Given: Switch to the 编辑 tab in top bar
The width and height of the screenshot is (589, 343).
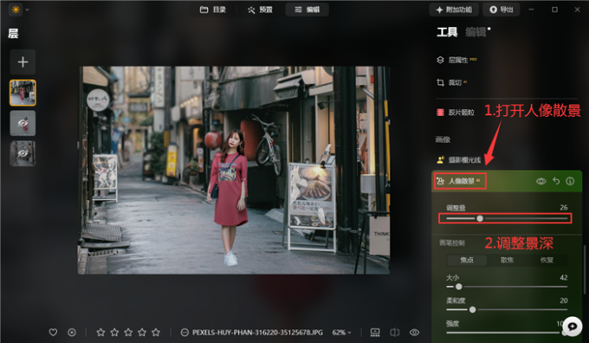Looking at the screenshot, I should click(x=307, y=10).
